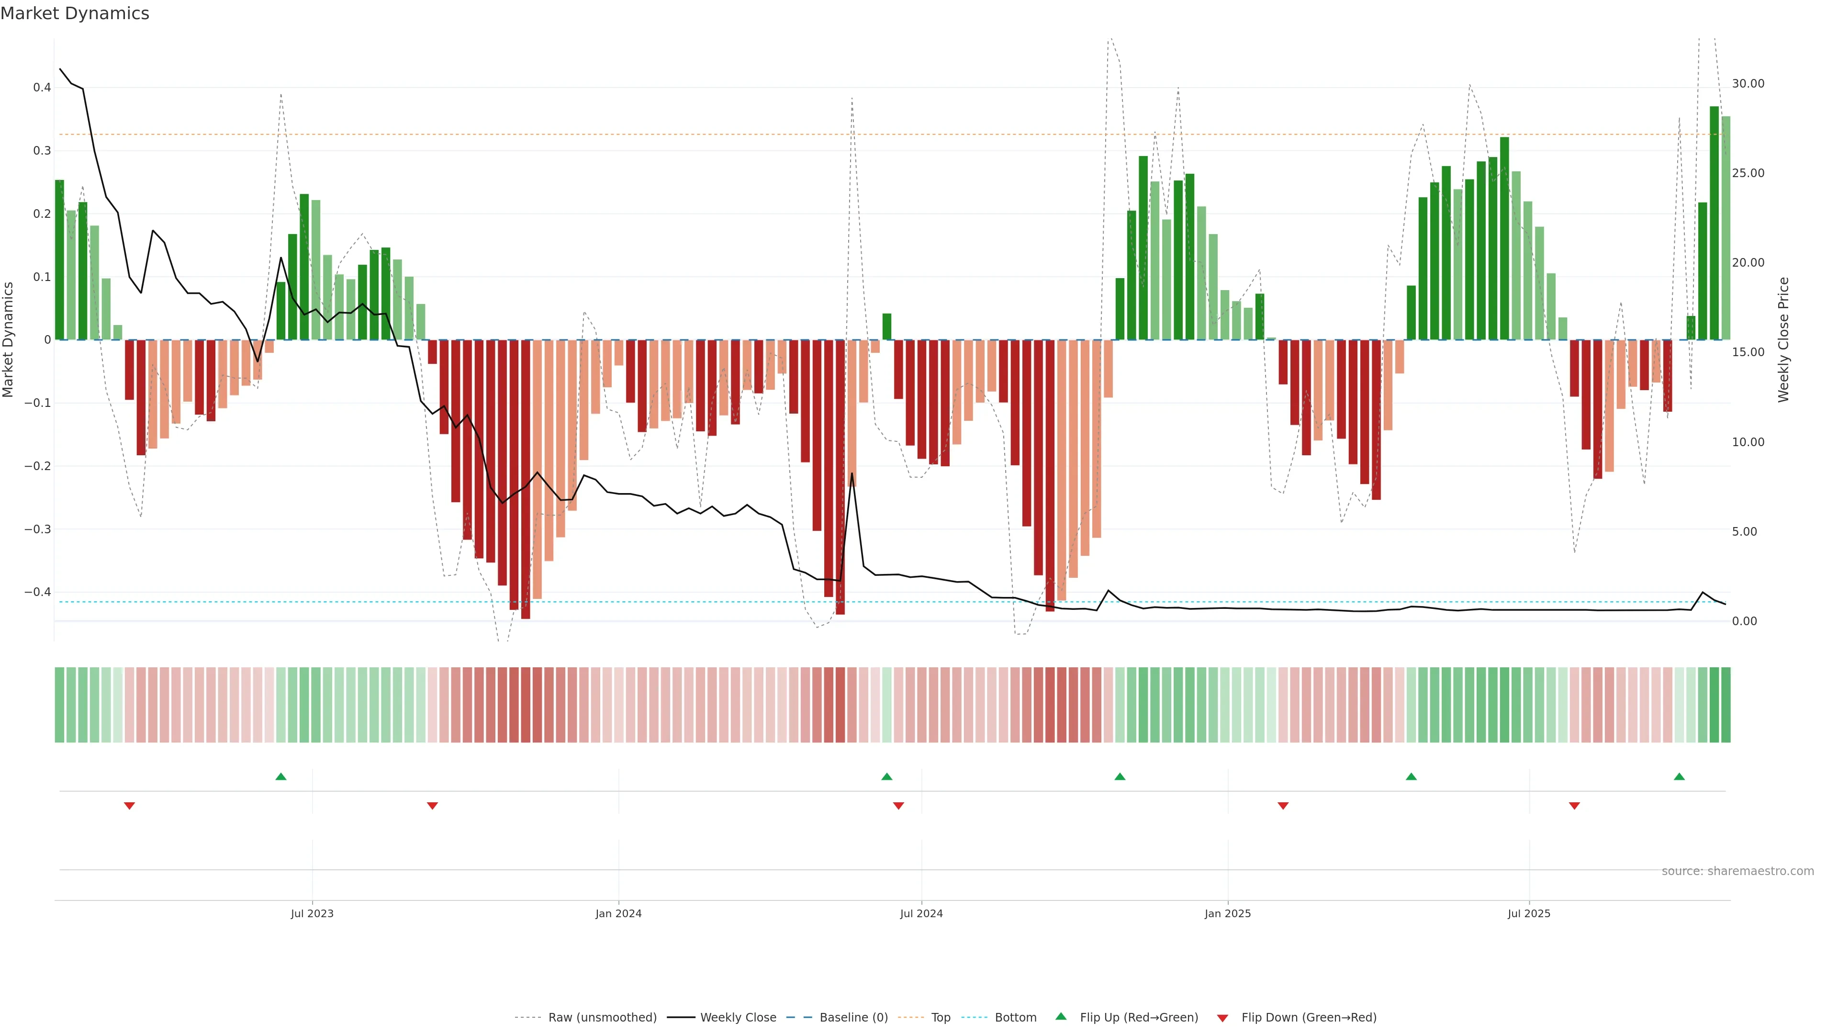The width and height of the screenshot is (1838, 1034).
Task: Hide the Bottom threshold line via legend
Action: 1015,1018
